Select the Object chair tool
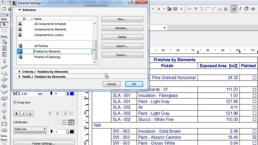The height and width of the screenshot is (145, 258). [x=4, y=117]
